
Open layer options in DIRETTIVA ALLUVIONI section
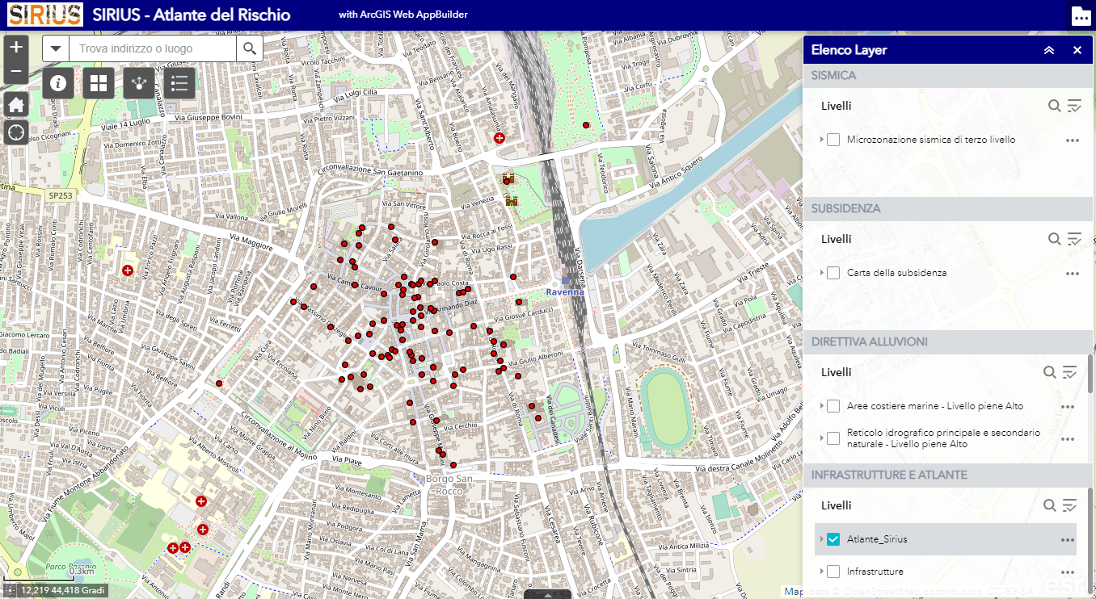(1069, 372)
